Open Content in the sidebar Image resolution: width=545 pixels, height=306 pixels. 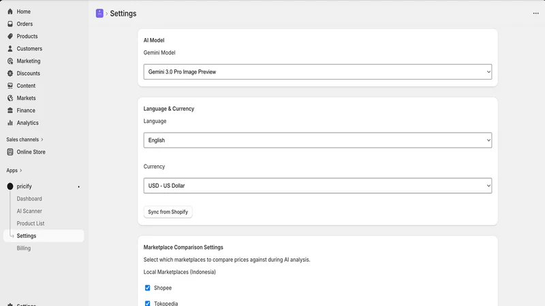click(26, 86)
